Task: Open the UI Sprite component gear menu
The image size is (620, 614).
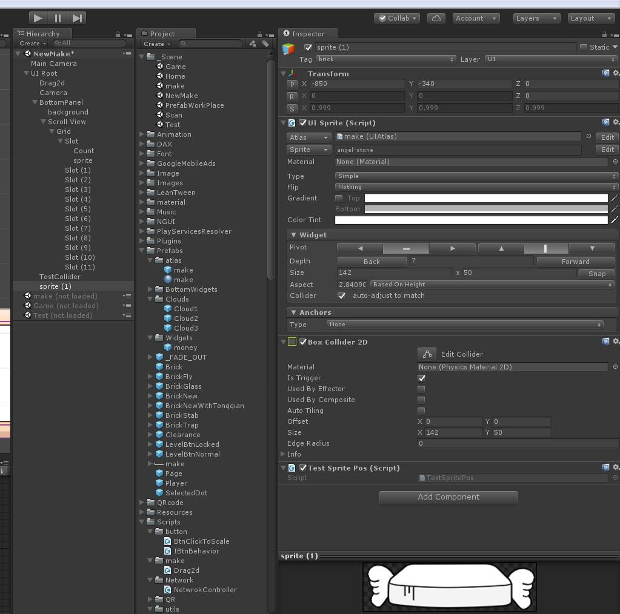Action: tap(616, 122)
